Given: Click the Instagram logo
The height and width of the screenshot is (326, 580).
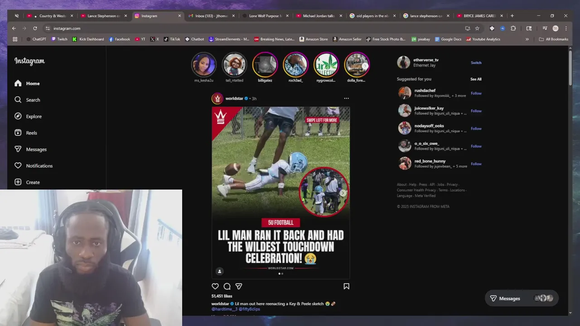Looking at the screenshot, I should pyautogui.click(x=29, y=61).
